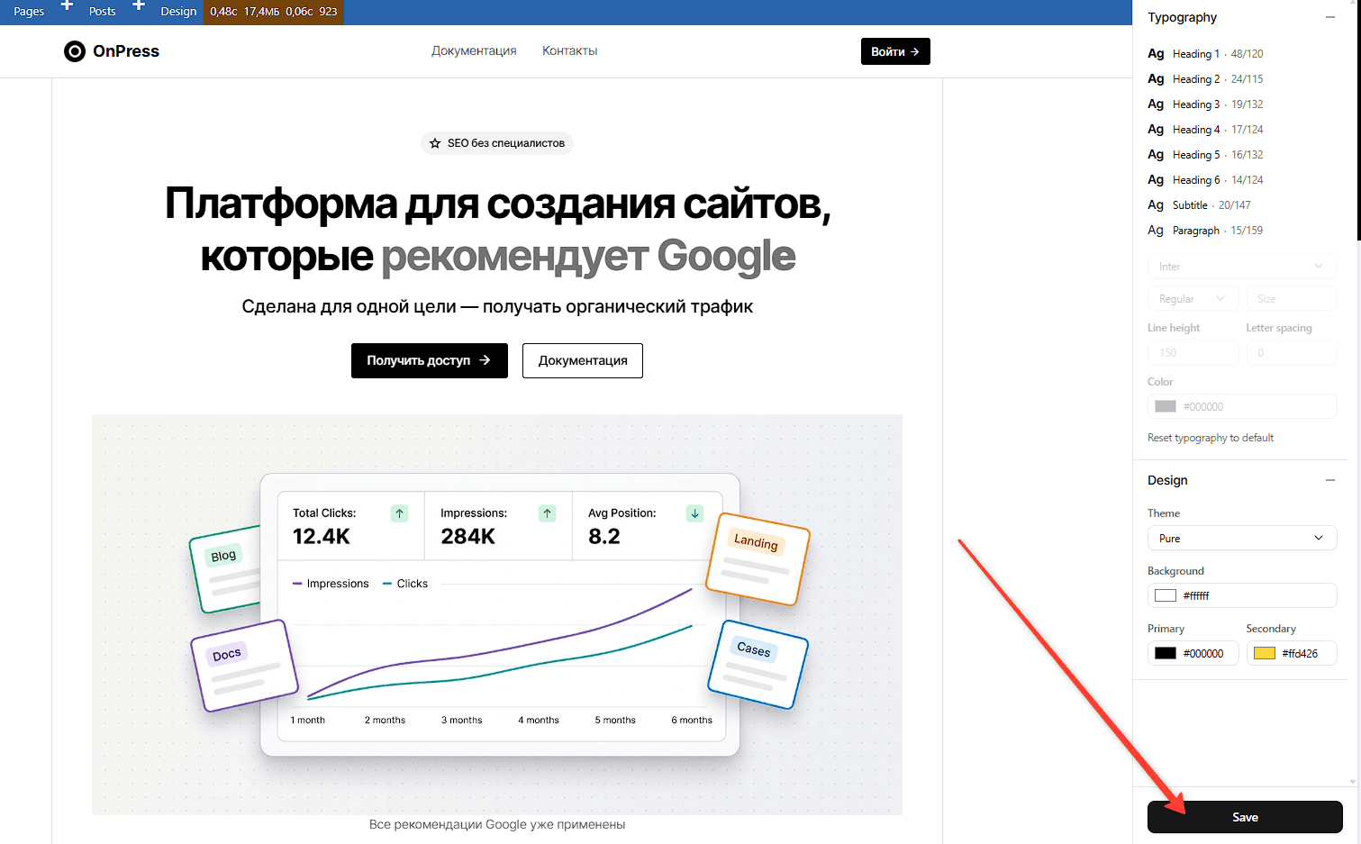Select Paragraph typography row
The width and height of the screenshot is (1361, 844).
pos(1206,231)
